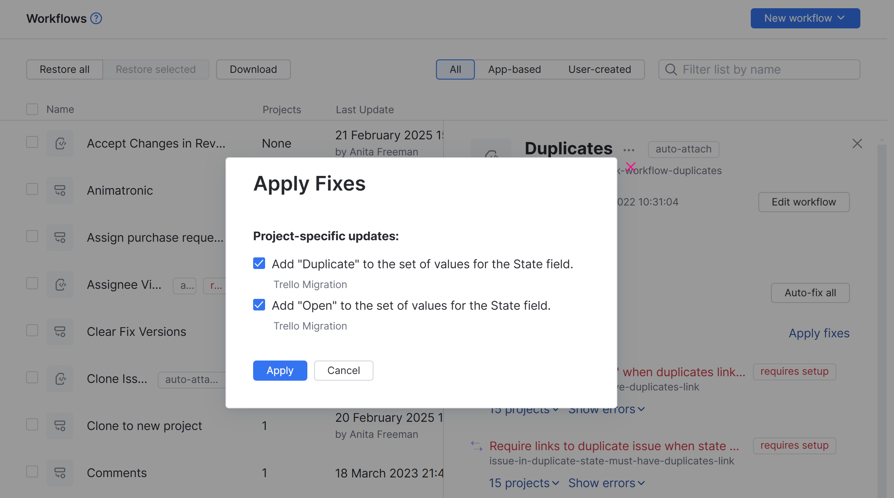Click the script icon next to Clone Issue workflow

60,378
